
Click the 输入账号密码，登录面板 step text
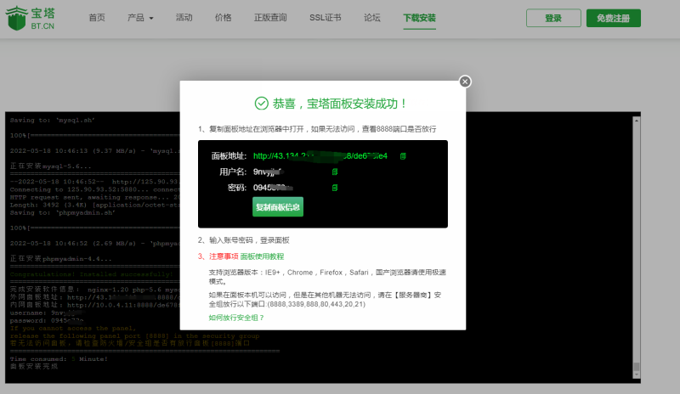(x=249, y=240)
